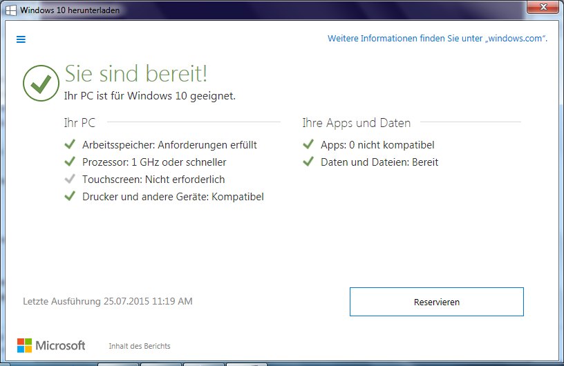Click the Windows logo in title bar
The height and width of the screenshot is (366, 564).
(11, 10)
